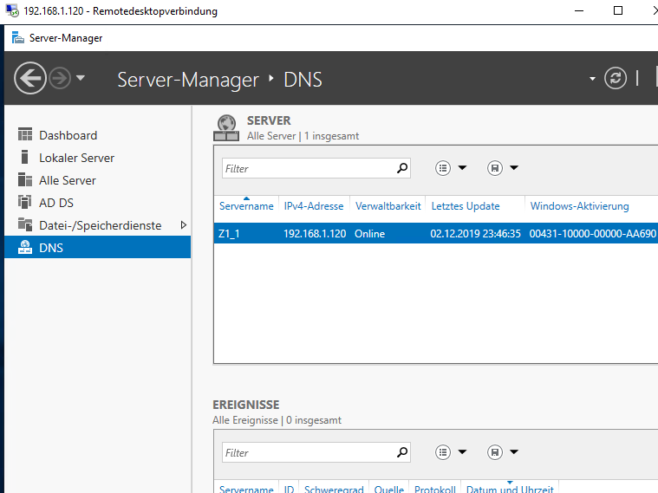
Task: Click the AD DS role icon
Action: tap(25, 202)
